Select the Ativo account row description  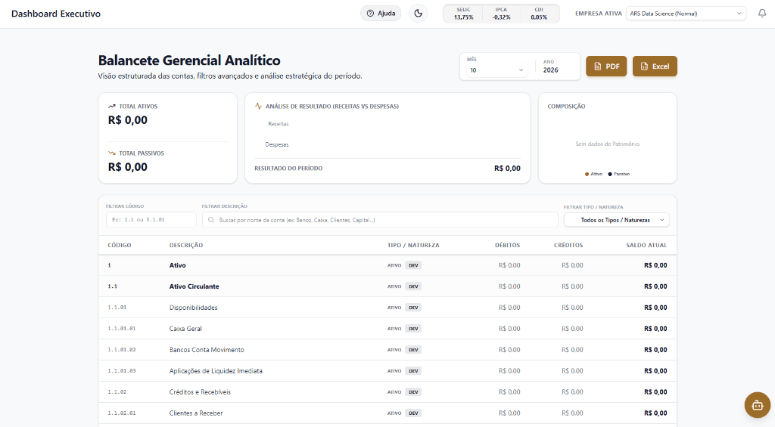177,265
